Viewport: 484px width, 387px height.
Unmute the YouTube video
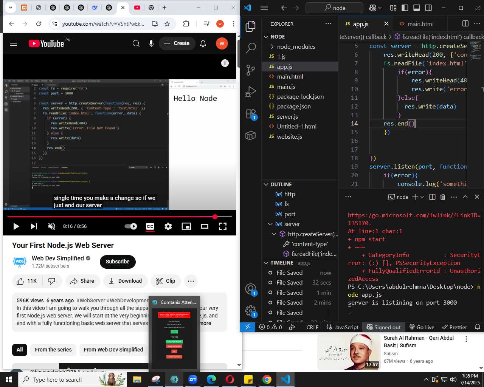[x=52, y=226]
